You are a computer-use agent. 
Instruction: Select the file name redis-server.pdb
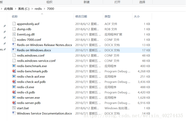29,103
